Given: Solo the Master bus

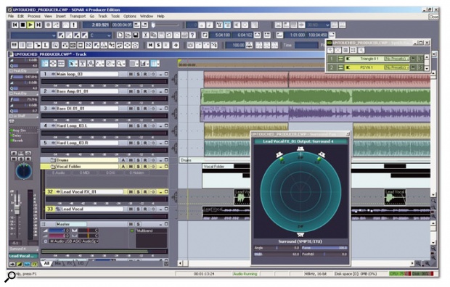Looking at the screenshot, I should 138,224.
